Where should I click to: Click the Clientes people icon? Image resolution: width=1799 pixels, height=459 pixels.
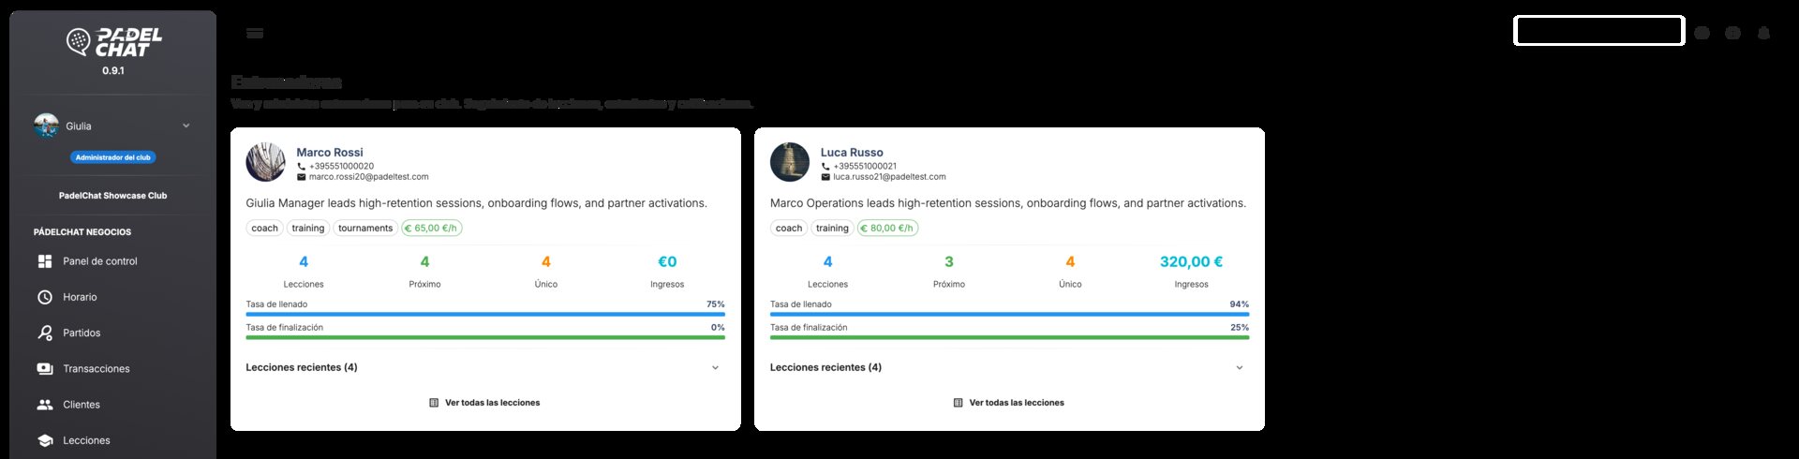pyautogui.click(x=45, y=405)
